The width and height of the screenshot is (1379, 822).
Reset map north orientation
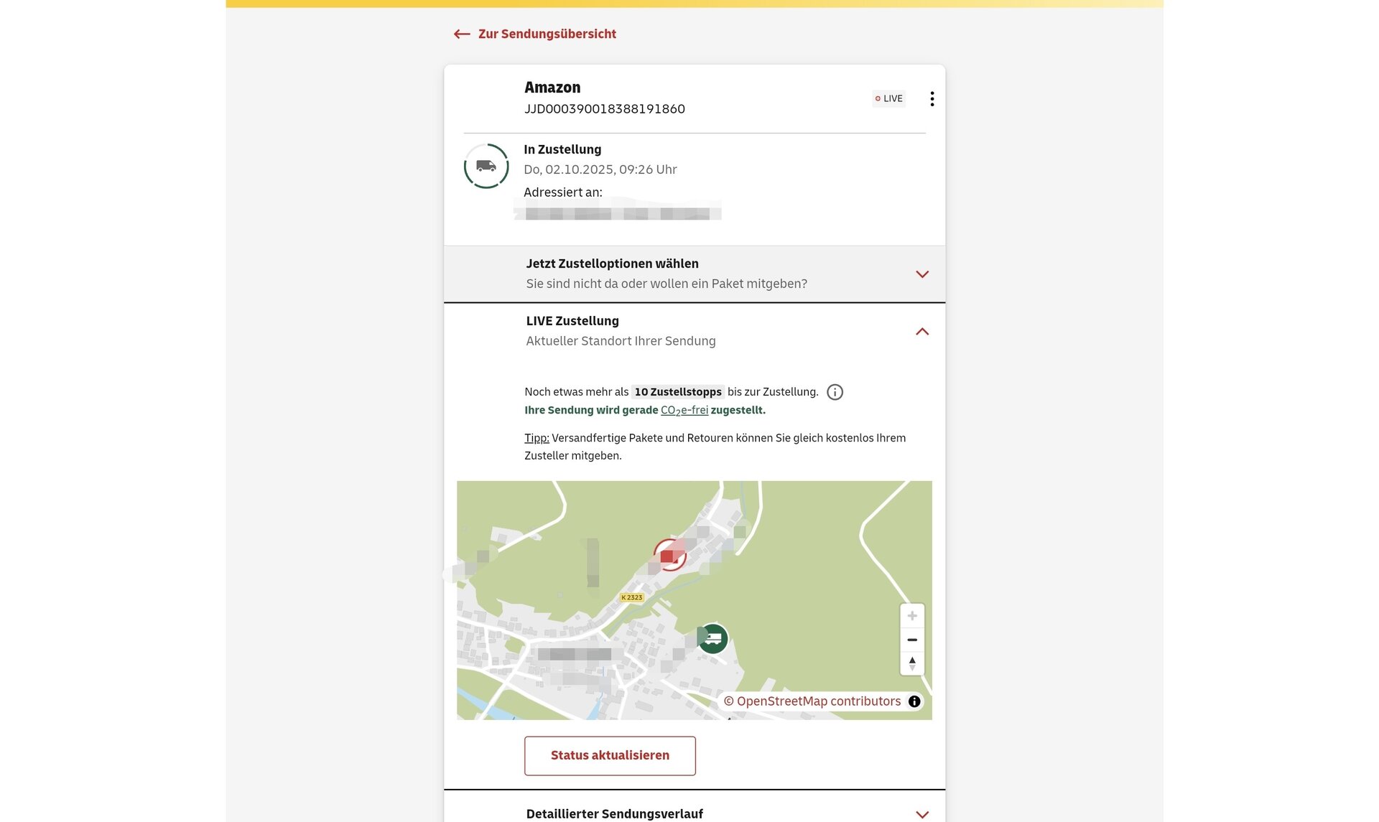tap(911, 663)
